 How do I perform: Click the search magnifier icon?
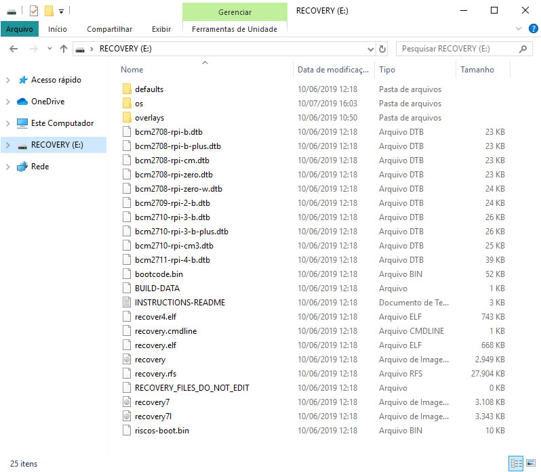523,49
